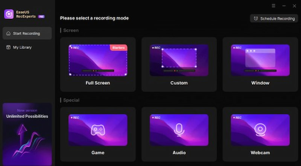Click the Starters badge on Full Screen
Viewport: 301px width, 166px height.
118,48
